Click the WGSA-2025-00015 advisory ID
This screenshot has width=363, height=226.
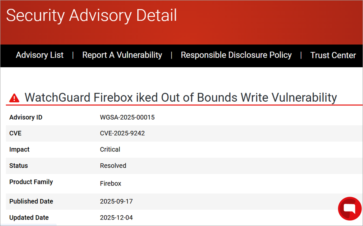click(x=127, y=117)
